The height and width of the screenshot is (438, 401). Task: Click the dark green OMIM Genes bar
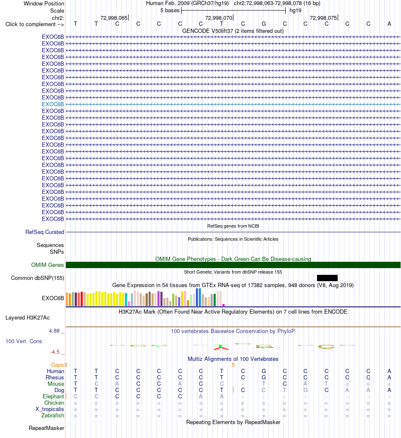pyautogui.click(x=233, y=265)
